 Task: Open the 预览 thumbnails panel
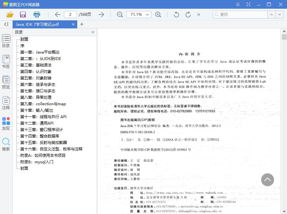click(x=6, y=82)
